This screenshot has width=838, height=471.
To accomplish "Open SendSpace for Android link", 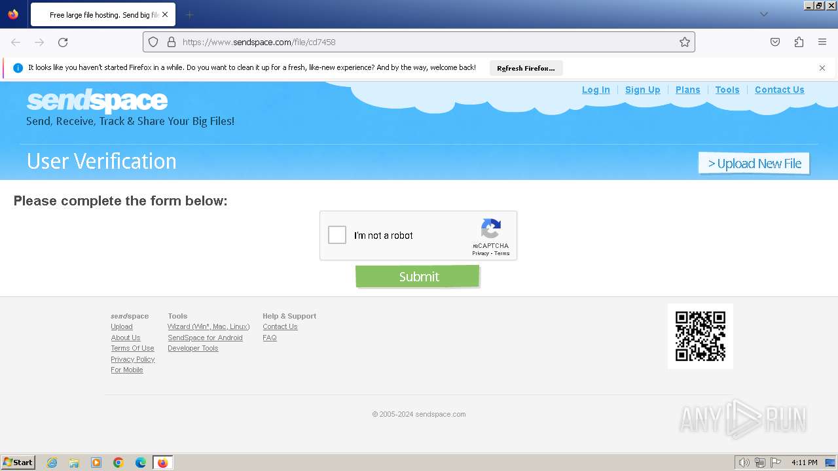I will click(x=205, y=338).
